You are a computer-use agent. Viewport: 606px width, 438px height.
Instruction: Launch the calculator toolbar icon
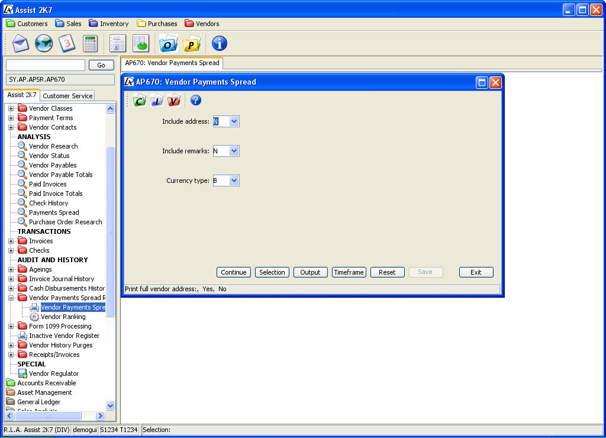(90, 43)
